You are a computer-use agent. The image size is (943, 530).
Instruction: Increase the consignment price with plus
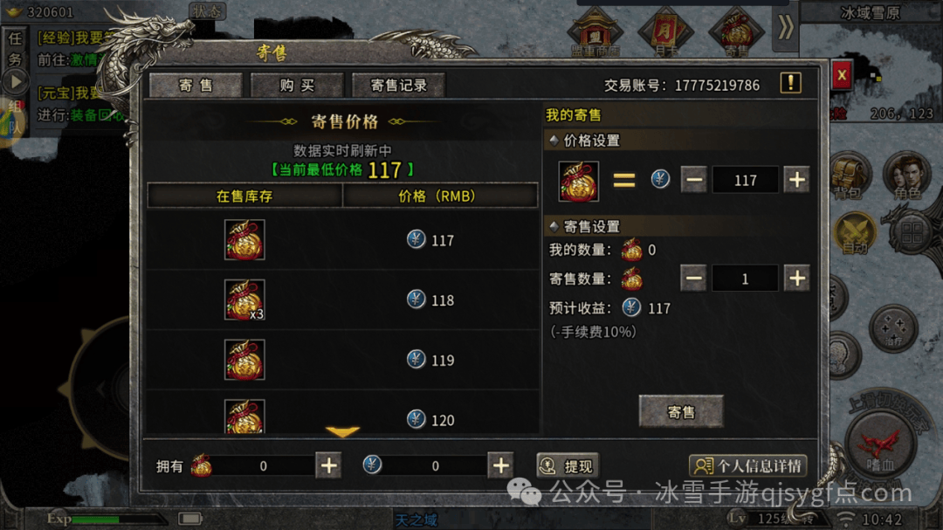click(x=797, y=180)
